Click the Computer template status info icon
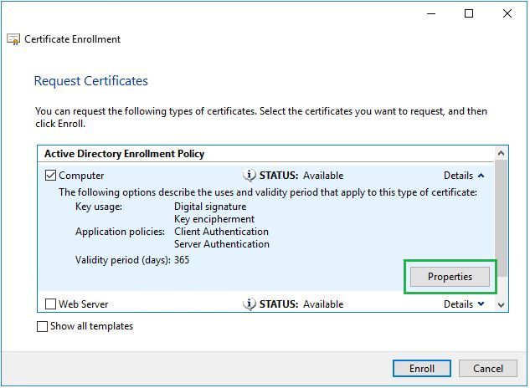 [x=250, y=176]
